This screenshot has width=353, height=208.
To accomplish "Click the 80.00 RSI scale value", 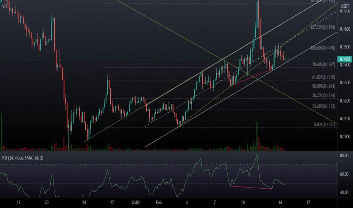I will tap(344, 155).
